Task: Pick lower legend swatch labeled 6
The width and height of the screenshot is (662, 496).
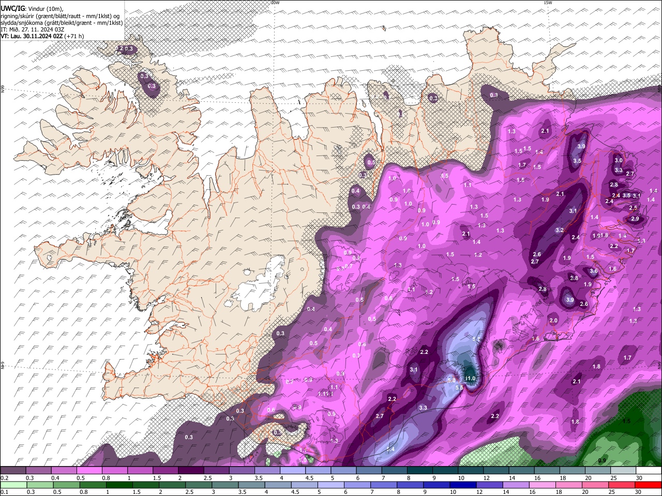Action: tap(357, 485)
